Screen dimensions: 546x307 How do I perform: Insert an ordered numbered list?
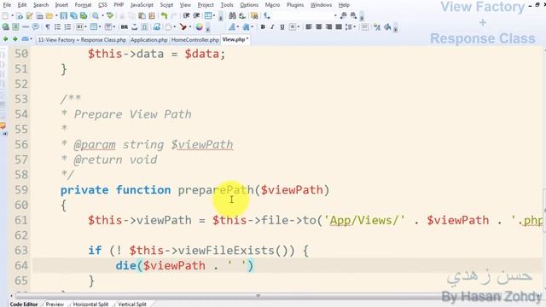67,27
